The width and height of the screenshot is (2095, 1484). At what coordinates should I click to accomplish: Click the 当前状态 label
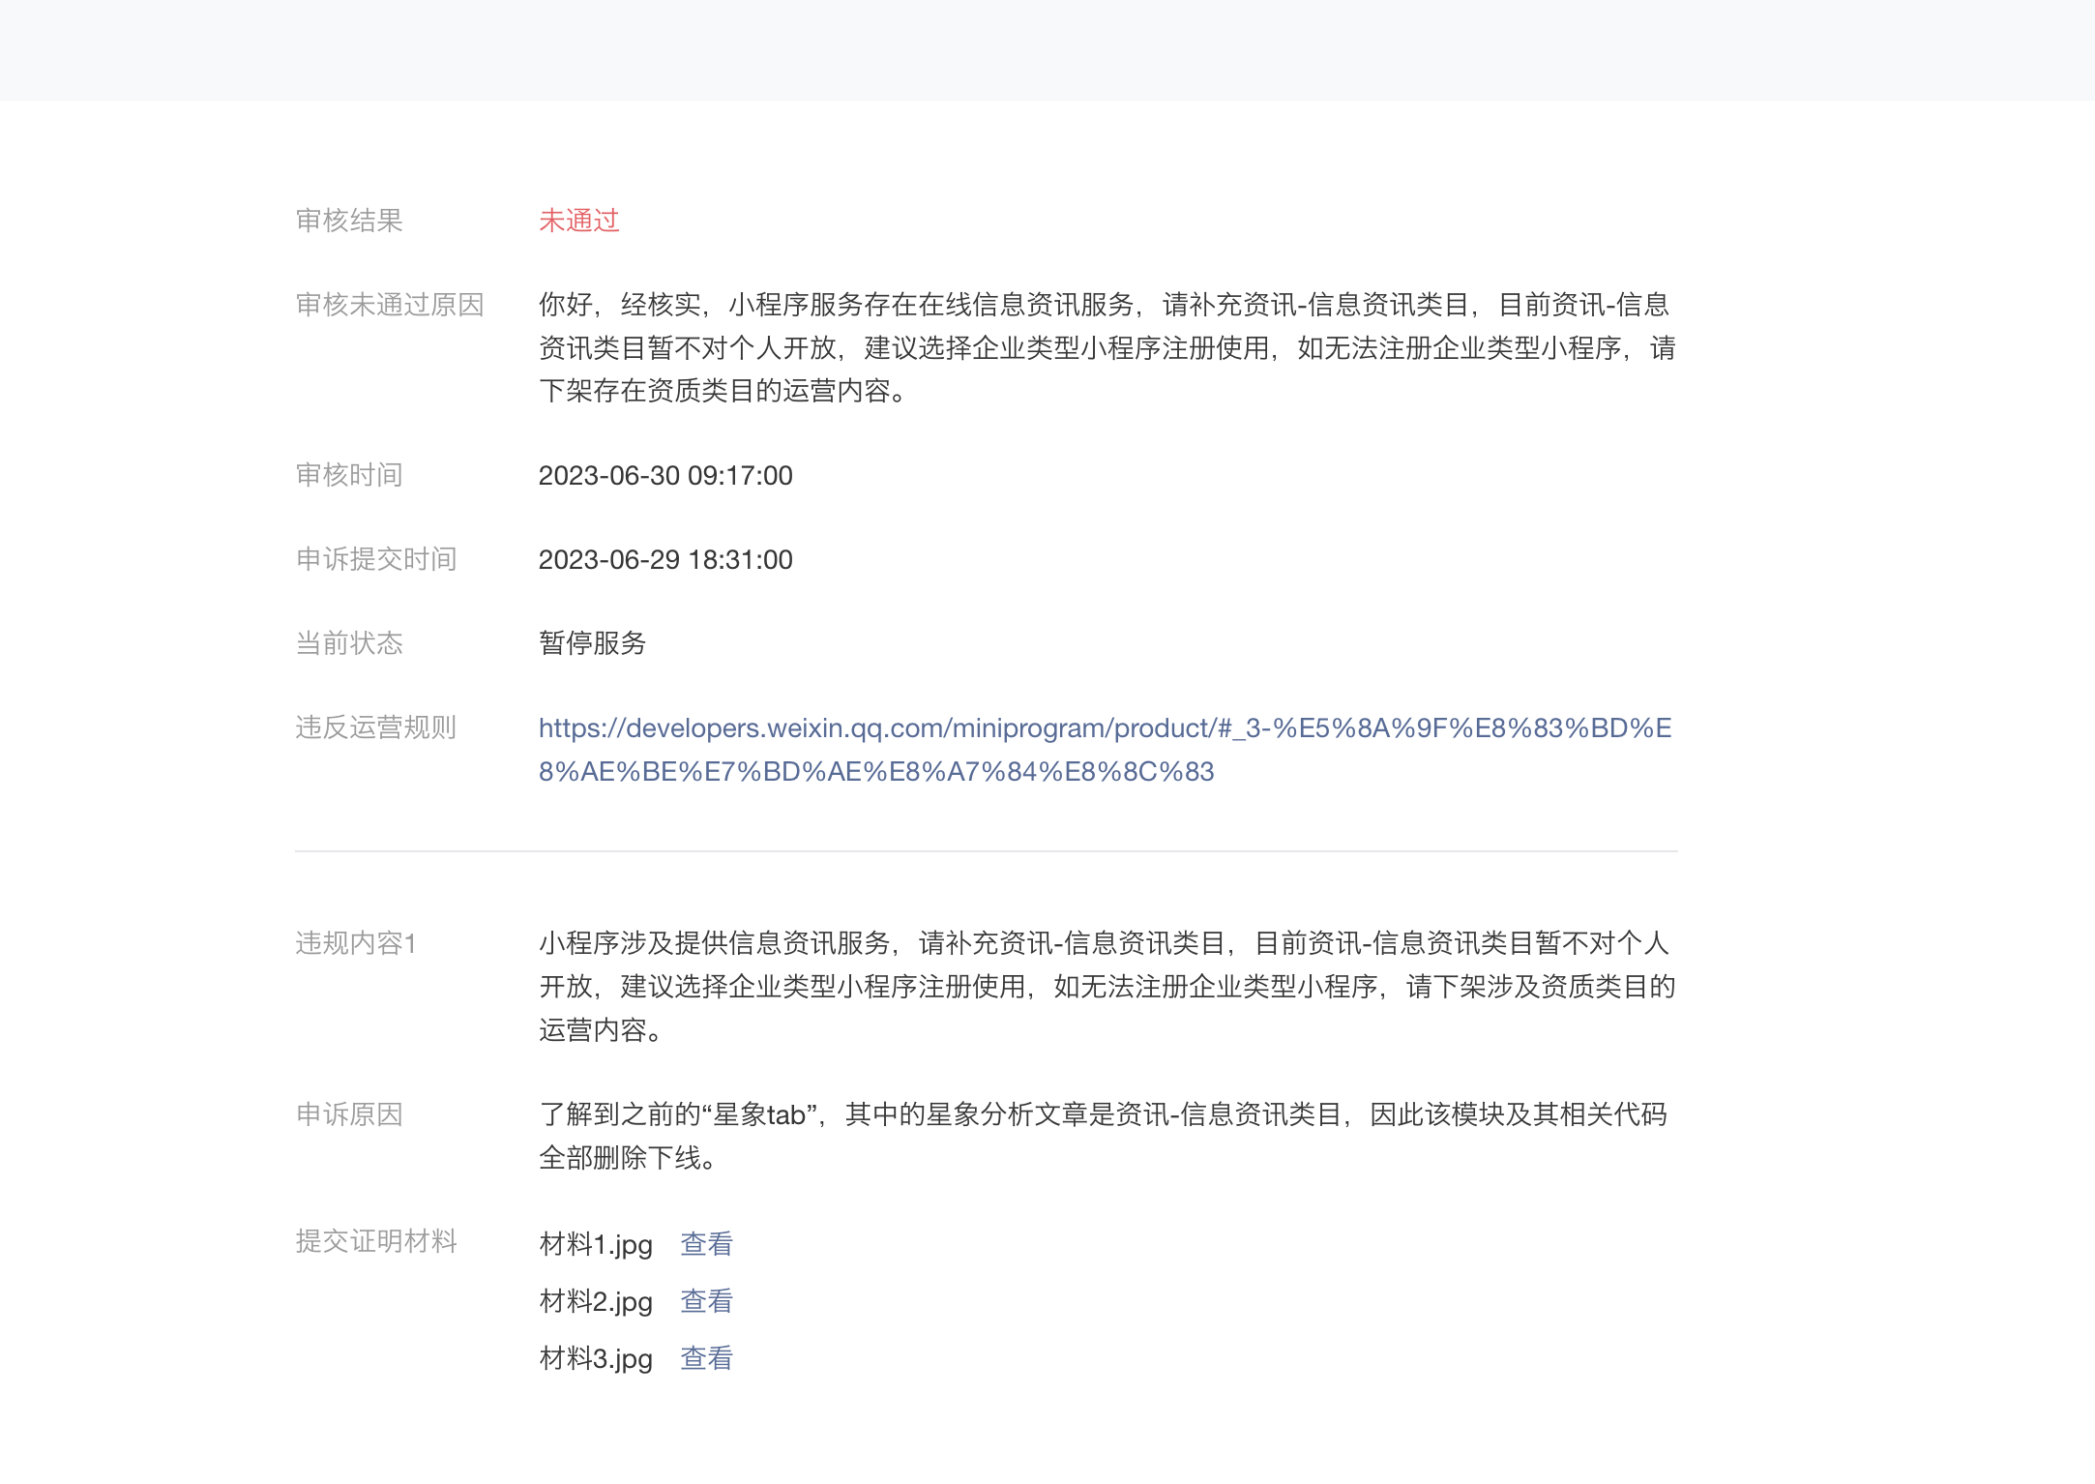(349, 643)
